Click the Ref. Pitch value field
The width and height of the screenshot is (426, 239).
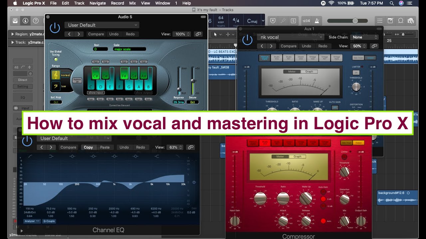tap(56, 102)
